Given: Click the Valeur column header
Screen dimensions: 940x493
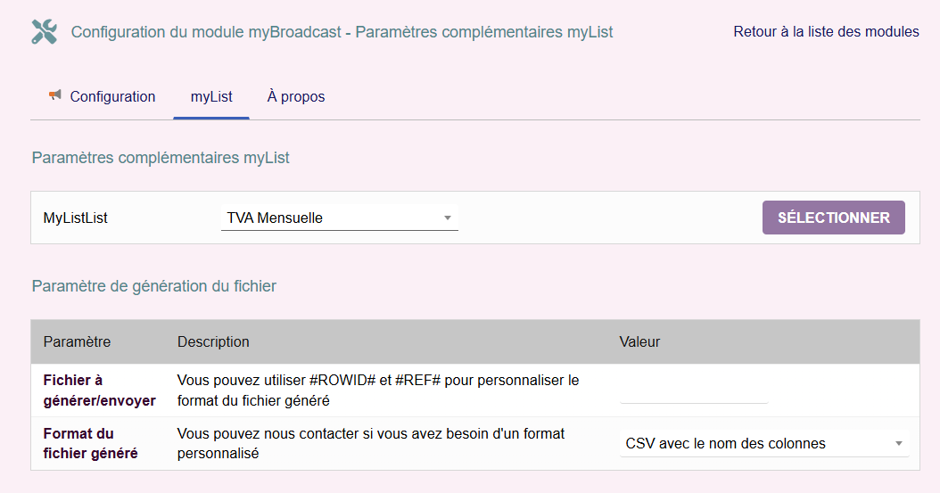Looking at the screenshot, I should coord(639,341).
